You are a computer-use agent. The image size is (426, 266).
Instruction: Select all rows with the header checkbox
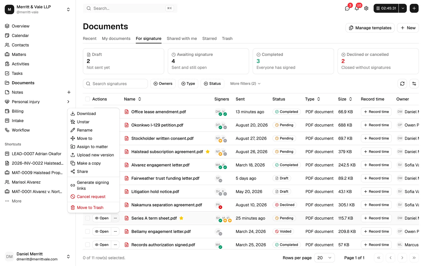pos(87,99)
